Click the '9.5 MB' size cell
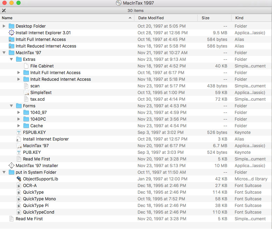Screen dimensions: 272x229 click(x=220, y=33)
